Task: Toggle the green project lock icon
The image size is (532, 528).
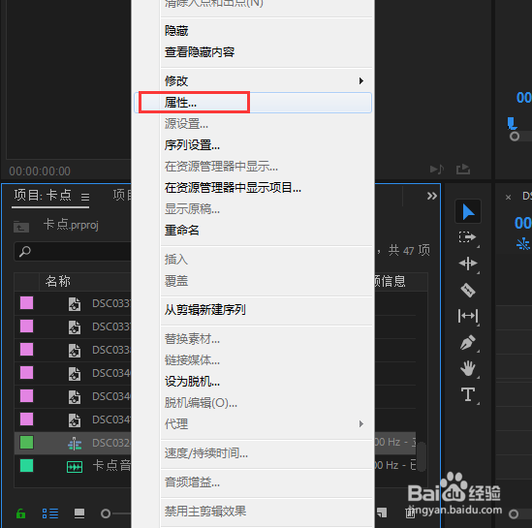Action: [x=20, y=513]
